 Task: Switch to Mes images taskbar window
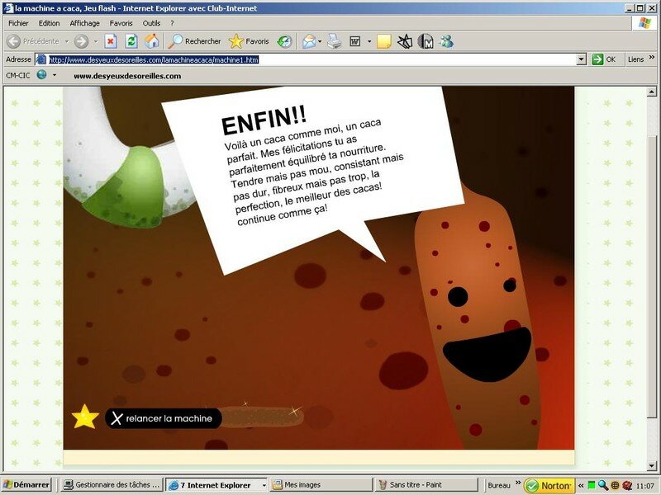point(321,485)
